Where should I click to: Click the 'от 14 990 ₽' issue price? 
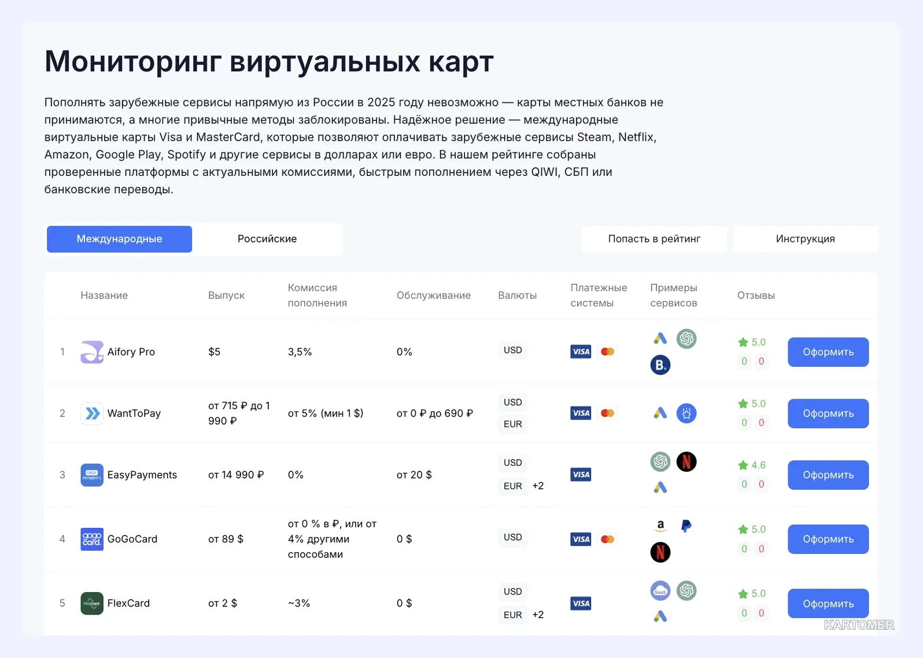point(236,475)
